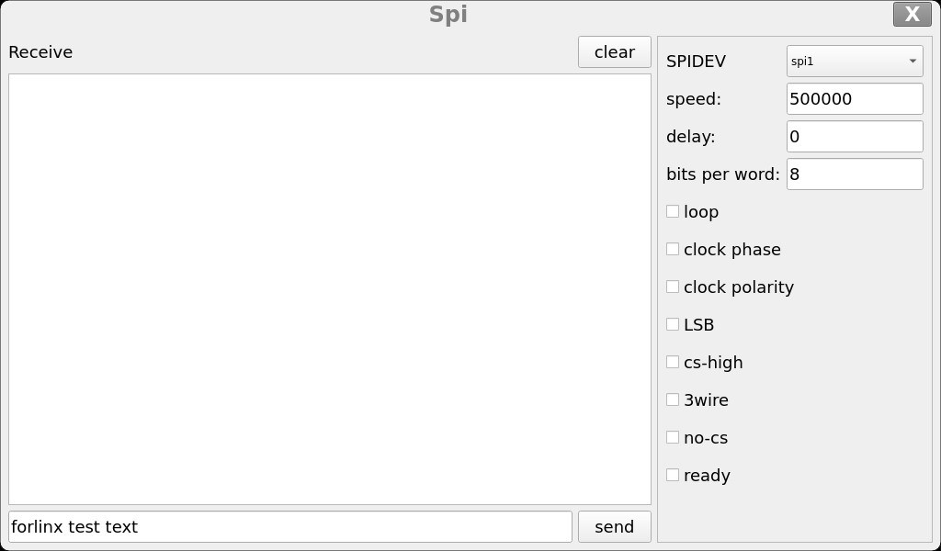Enable the 3wire checkbox

click(x=673, y=400)
